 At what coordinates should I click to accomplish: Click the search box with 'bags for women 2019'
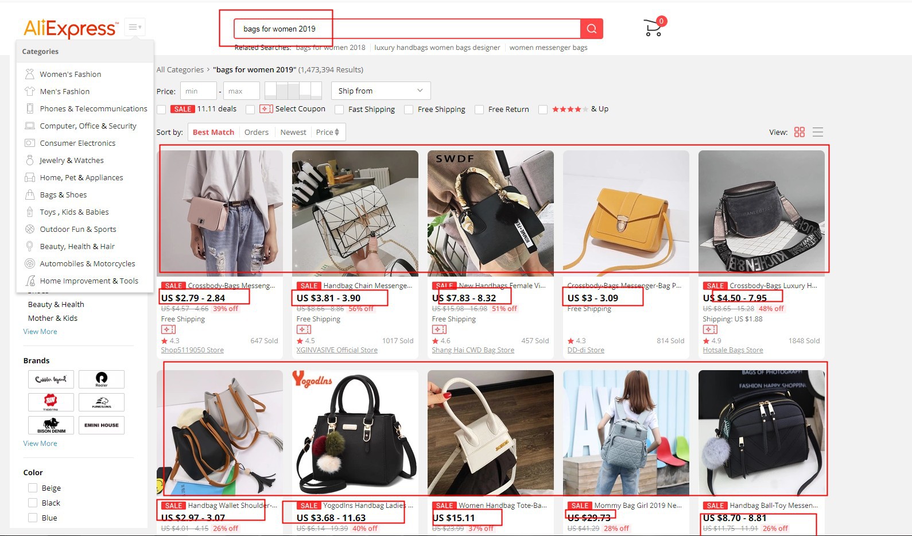point(407,29)
